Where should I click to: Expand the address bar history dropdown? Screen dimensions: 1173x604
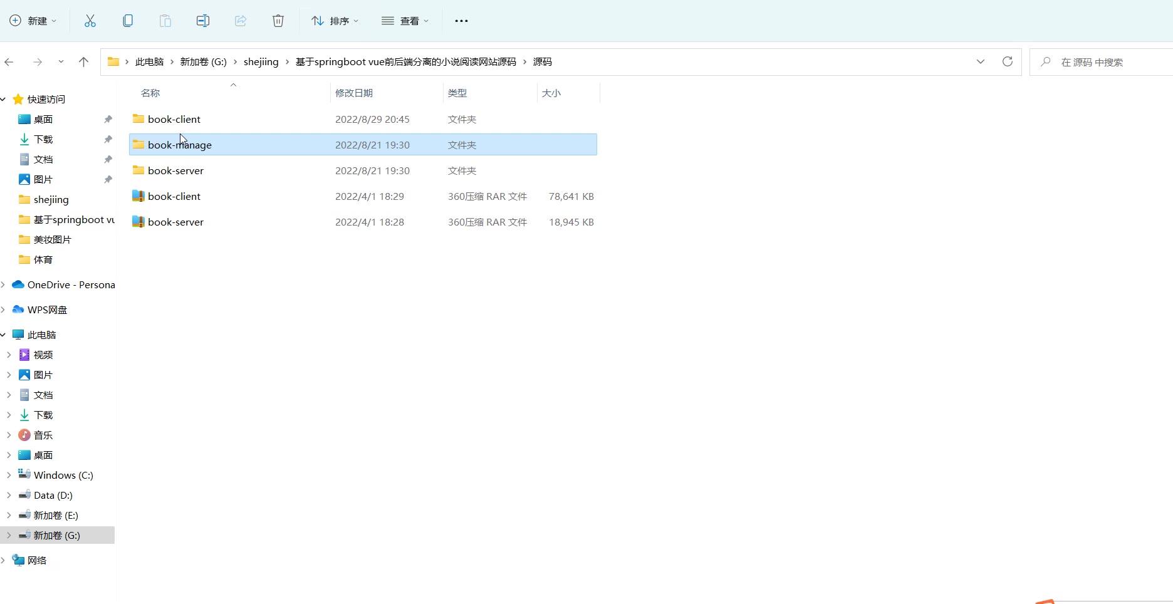point(981,61)
